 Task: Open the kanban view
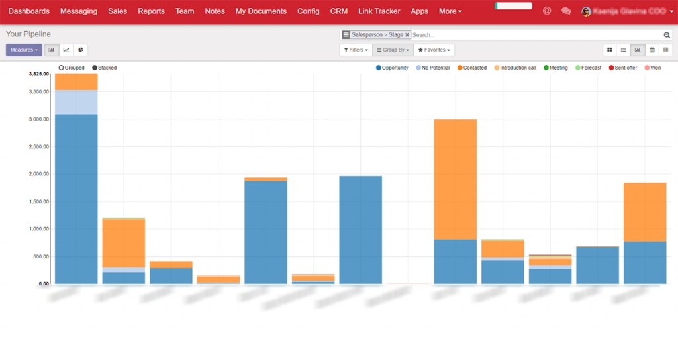(x=609, y=50)
